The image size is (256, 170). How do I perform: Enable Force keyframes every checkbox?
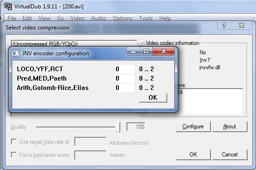click(x=14, y=155)
